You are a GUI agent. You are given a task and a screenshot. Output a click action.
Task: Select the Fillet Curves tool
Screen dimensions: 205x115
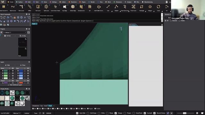point(21,8)
